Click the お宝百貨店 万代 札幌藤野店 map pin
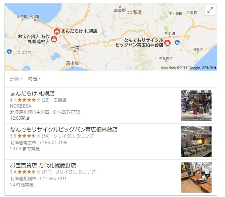Screen dimensions: 225x197 (54, 39)
